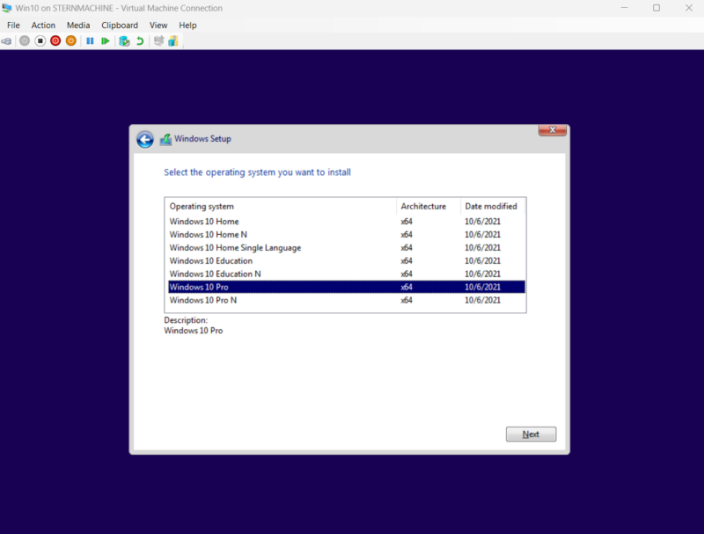Image resolution: width=704 pixels, height=534 pixels.
Task: Pick Windows 10 Education N
Action: pos(346,274)
